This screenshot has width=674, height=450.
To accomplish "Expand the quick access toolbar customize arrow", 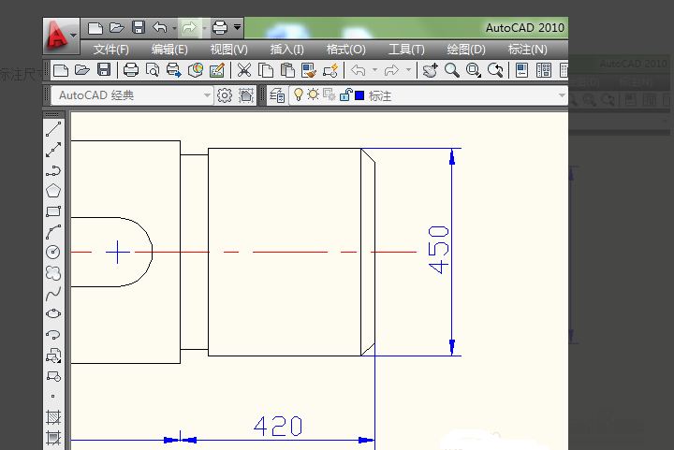I will [x=237, y=27].
